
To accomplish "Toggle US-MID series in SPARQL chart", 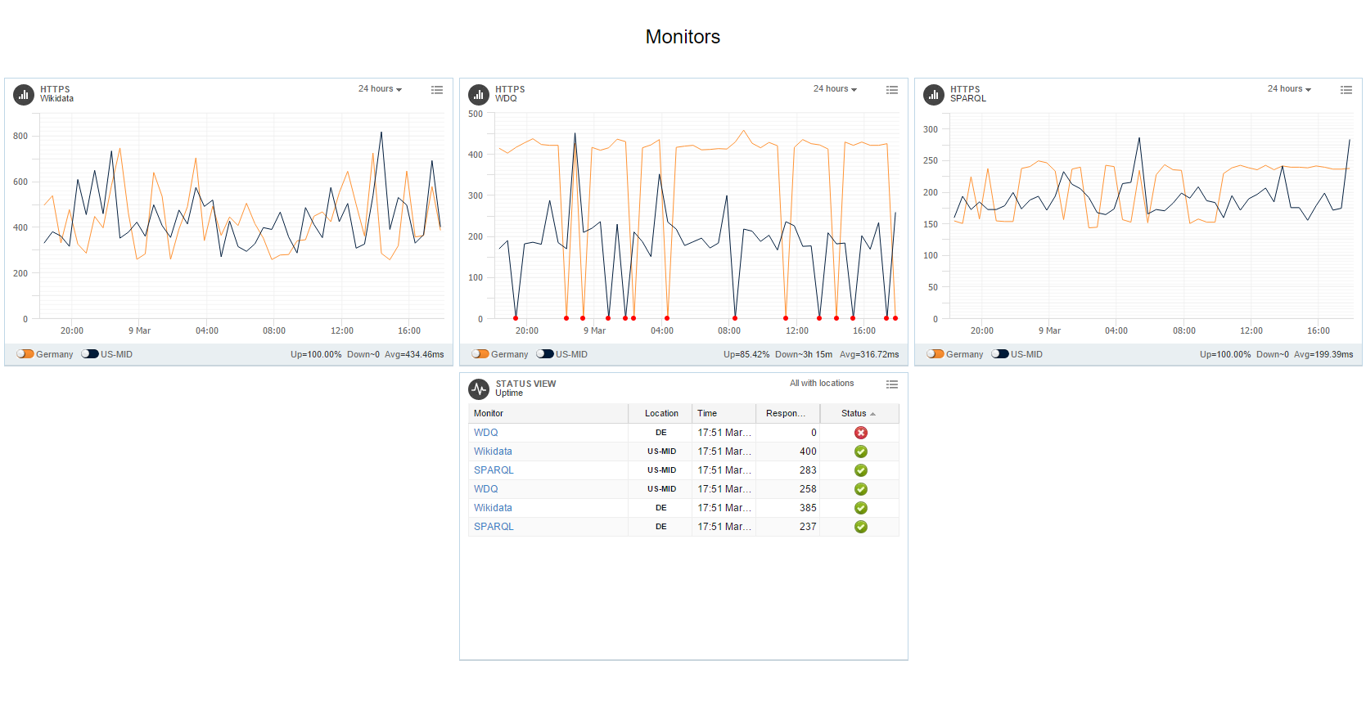I will [1000, 354].
